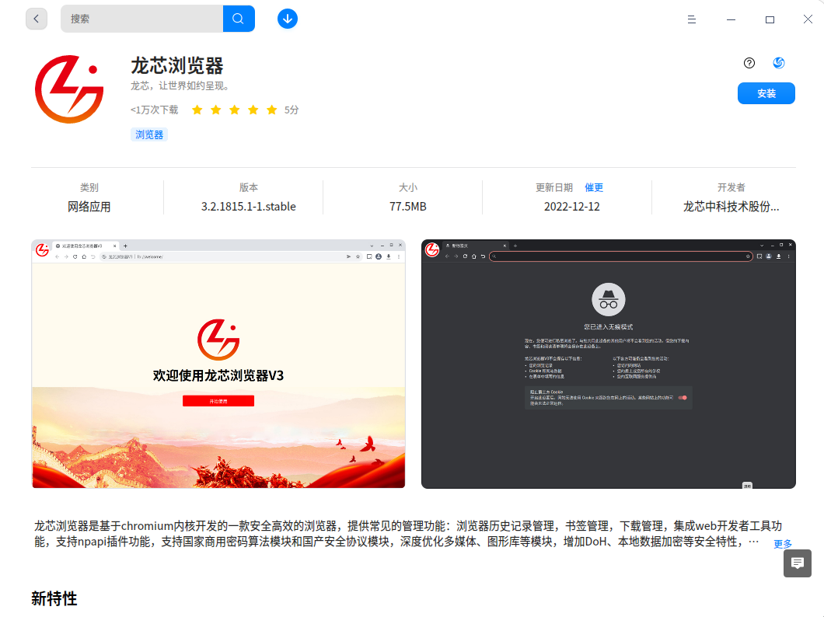824x617 pixels.
Task: Minimize the app store window
Action: (731, 19)
